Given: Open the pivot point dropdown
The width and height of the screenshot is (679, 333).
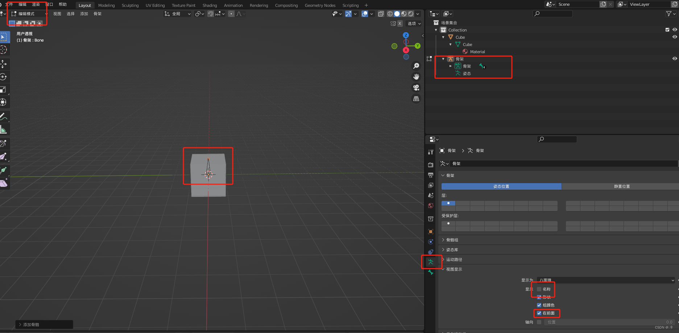Looking at the screenshot, I should click(x=200, y=14).
